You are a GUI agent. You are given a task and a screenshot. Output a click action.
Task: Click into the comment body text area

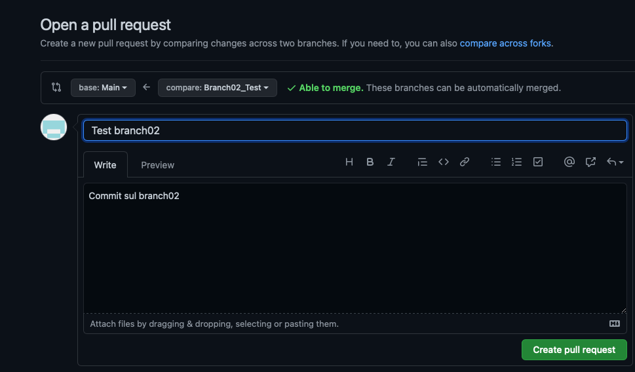[355, 248]
